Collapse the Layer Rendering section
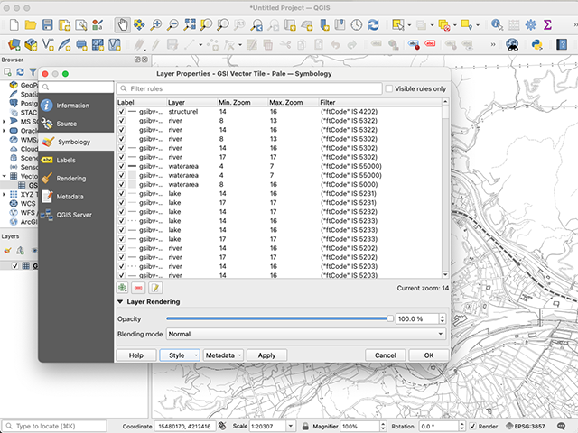The image size is (578, 433). (x=121, y=302)
